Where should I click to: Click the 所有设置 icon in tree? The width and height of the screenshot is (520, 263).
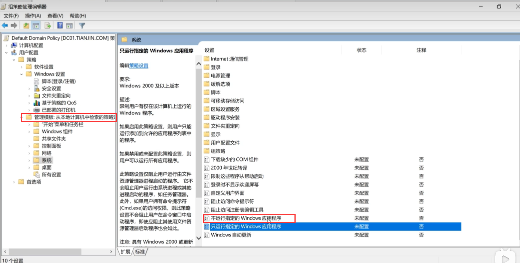click(37, 175)
